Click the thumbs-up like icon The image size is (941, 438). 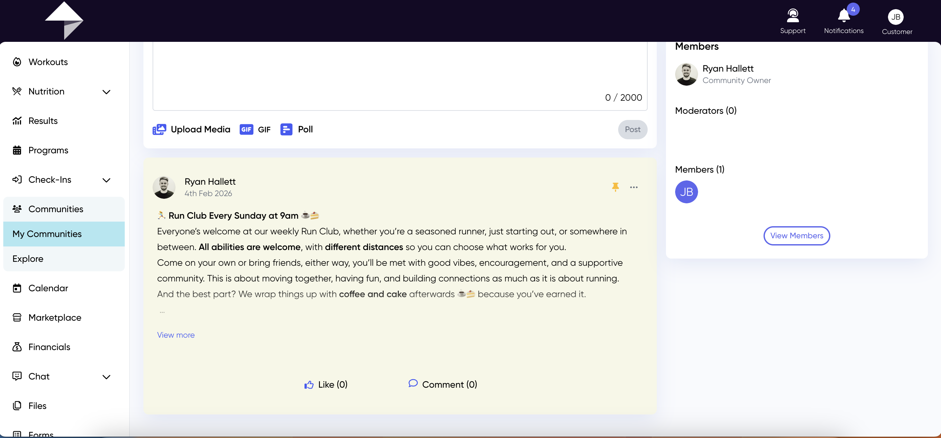tap(309, 385)
